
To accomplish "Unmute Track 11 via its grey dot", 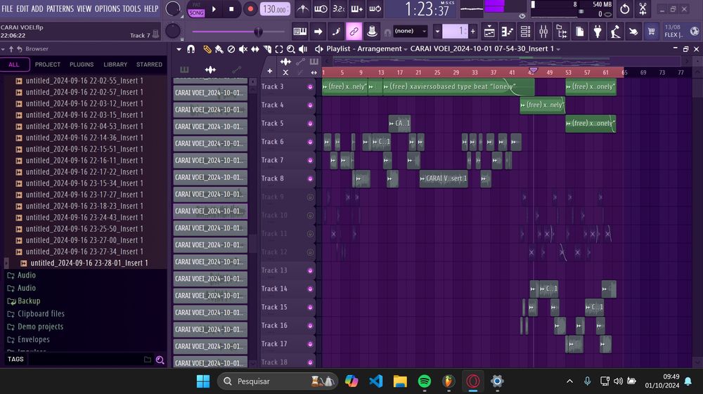I will pyautogui.click(x=310, y=234).
